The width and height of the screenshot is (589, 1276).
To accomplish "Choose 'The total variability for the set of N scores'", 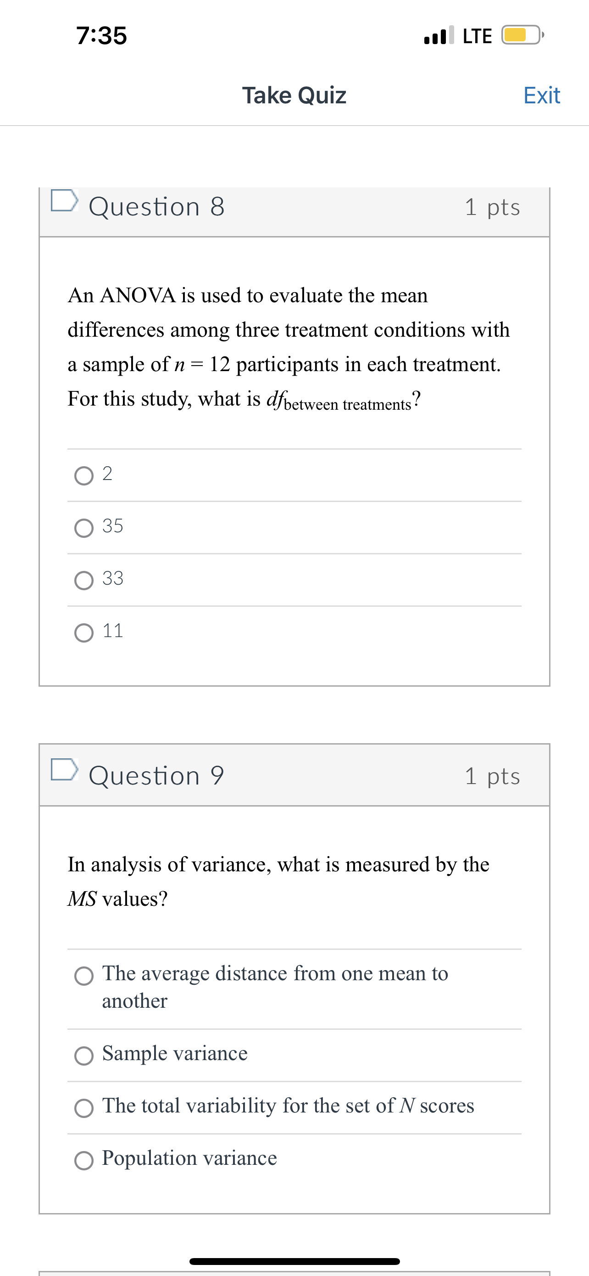I will [x=85, y=1106].
